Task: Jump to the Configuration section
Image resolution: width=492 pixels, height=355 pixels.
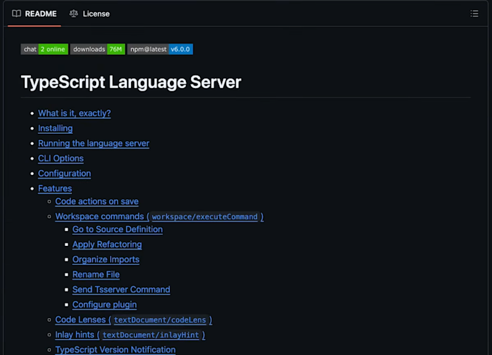Action: click(64, 173)
